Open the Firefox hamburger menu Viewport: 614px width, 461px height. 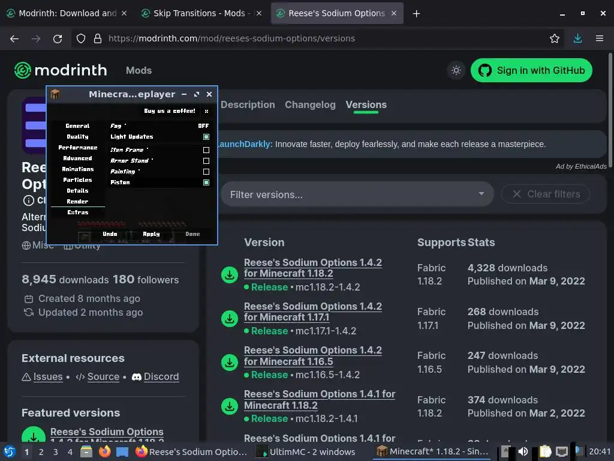click(599, 38)
